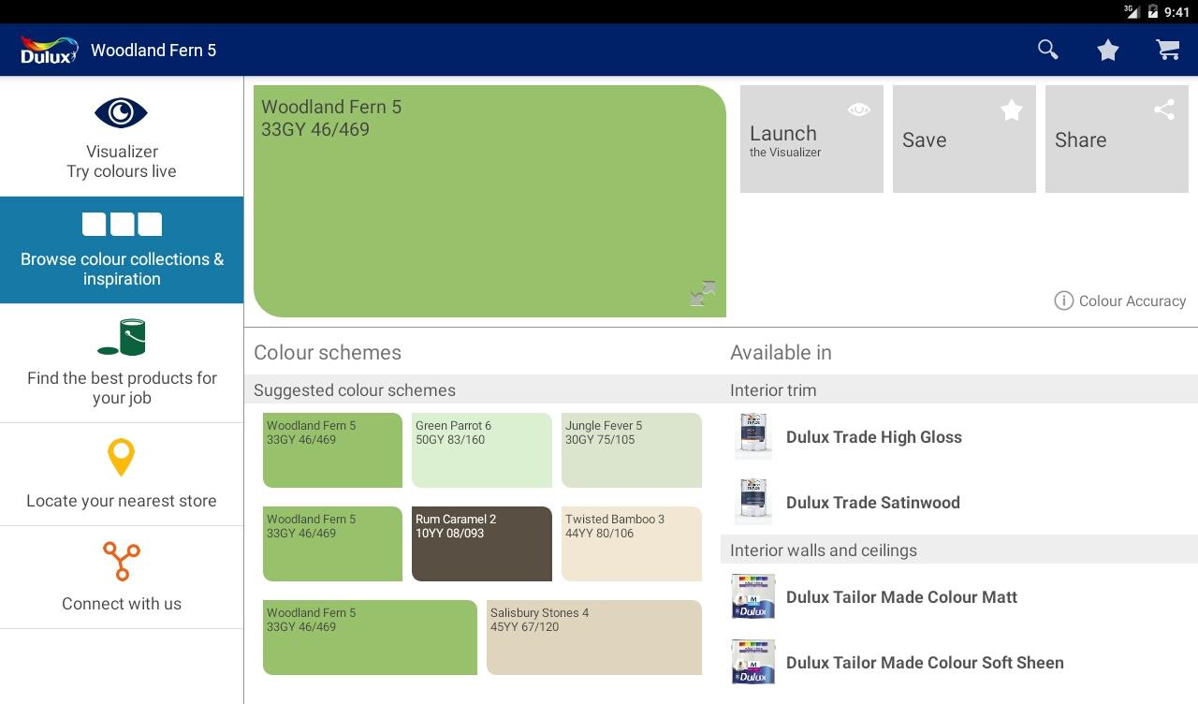The image size is (1198, 704).
Task: Open search with magnifier icon
Action: coord(1048,50)
